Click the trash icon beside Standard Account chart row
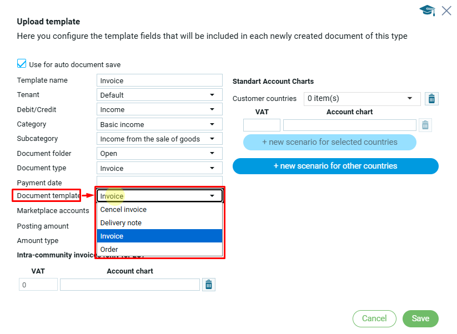Screen dimensions: 457x334 click(425, 125)
